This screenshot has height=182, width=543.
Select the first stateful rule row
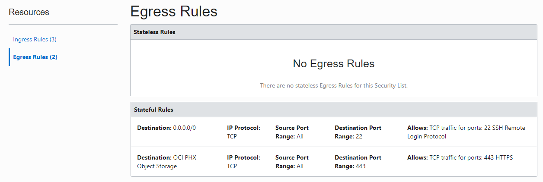point(334,132)
